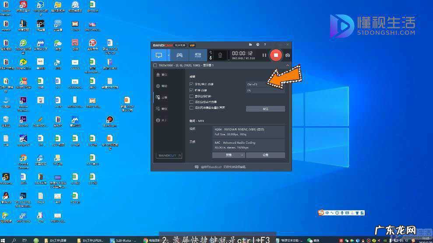Click the Sogou input method S icon
Screen dimensions: 433x243
click(321, 213)
